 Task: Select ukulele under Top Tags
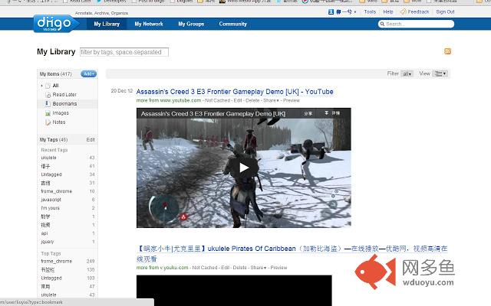click(x=48, y=295)
